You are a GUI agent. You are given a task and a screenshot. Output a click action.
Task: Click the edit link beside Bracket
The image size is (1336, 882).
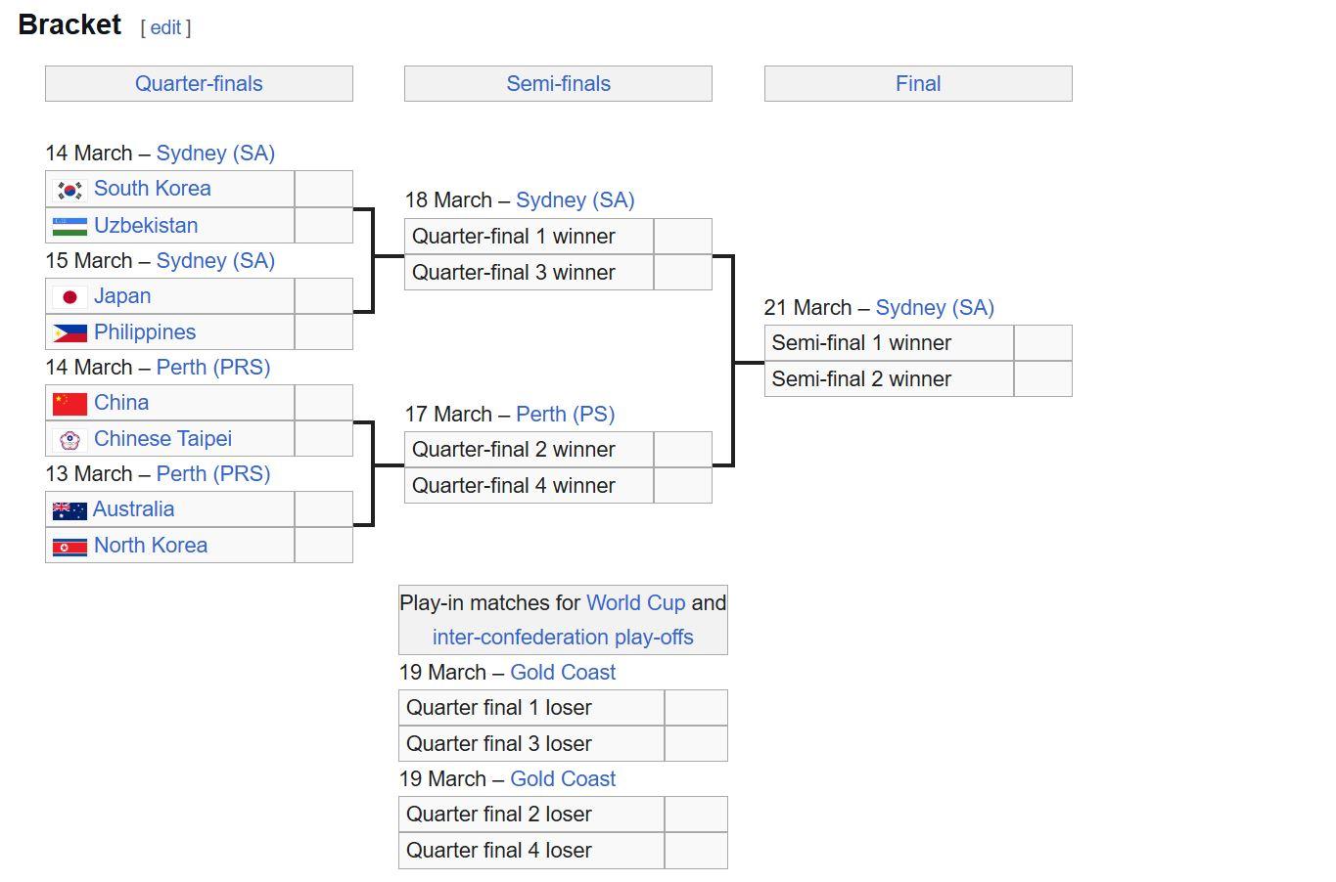(x=165, y=27)
